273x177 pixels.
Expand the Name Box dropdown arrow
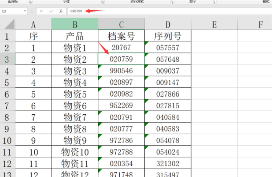[x=25, y=11]
